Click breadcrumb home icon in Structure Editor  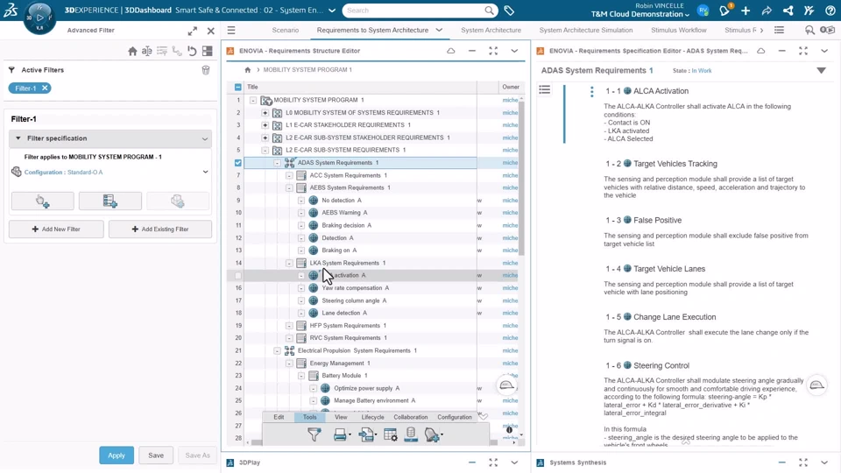[247, 70]
